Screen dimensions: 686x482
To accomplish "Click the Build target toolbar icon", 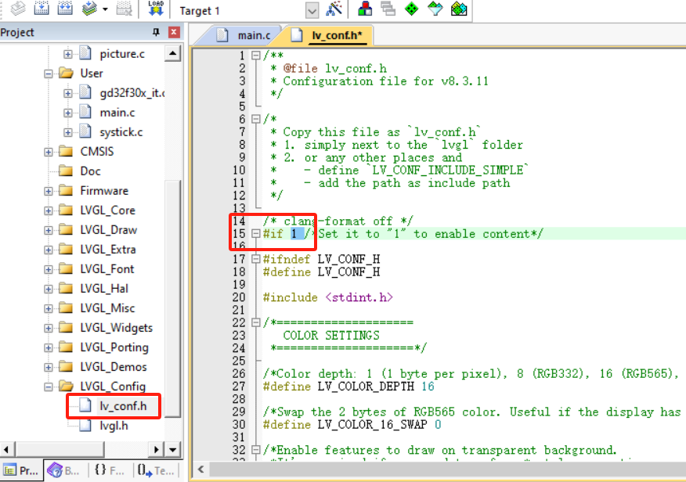I will [x=42, y=9].
